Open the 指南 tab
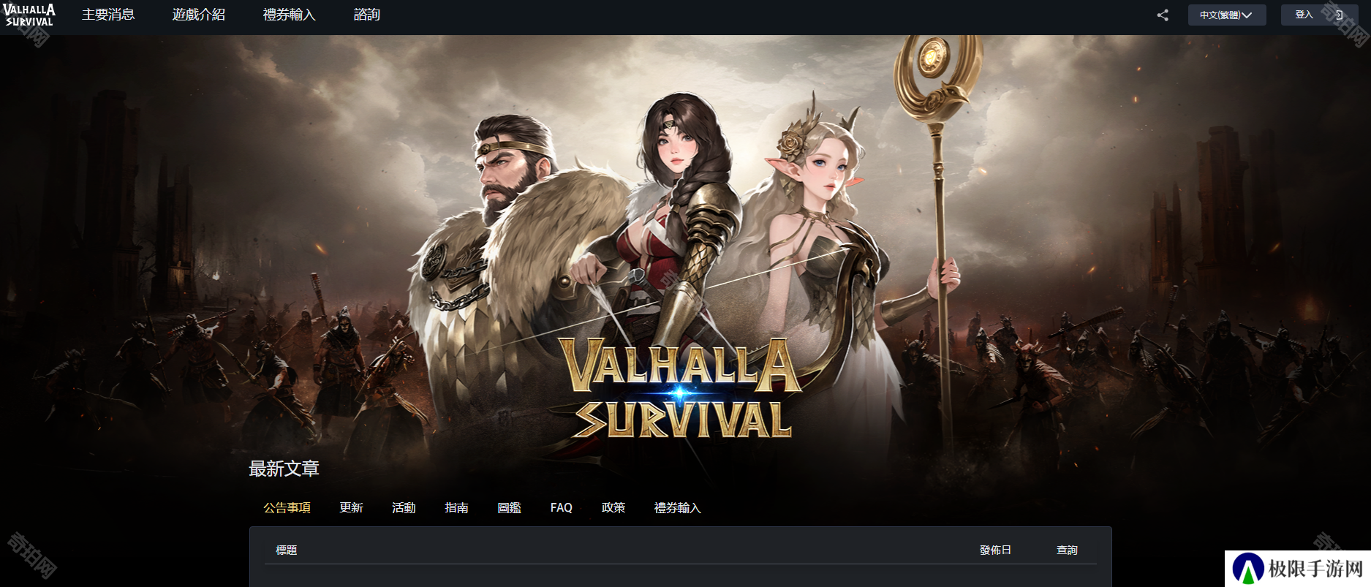The width and height of the screenshot is (1371, 587). tap(456, 507)
